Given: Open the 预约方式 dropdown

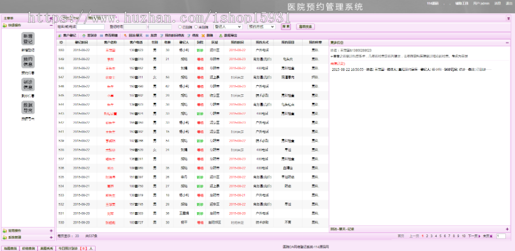Looking at the screenshot, I should [x=262, y=27].
